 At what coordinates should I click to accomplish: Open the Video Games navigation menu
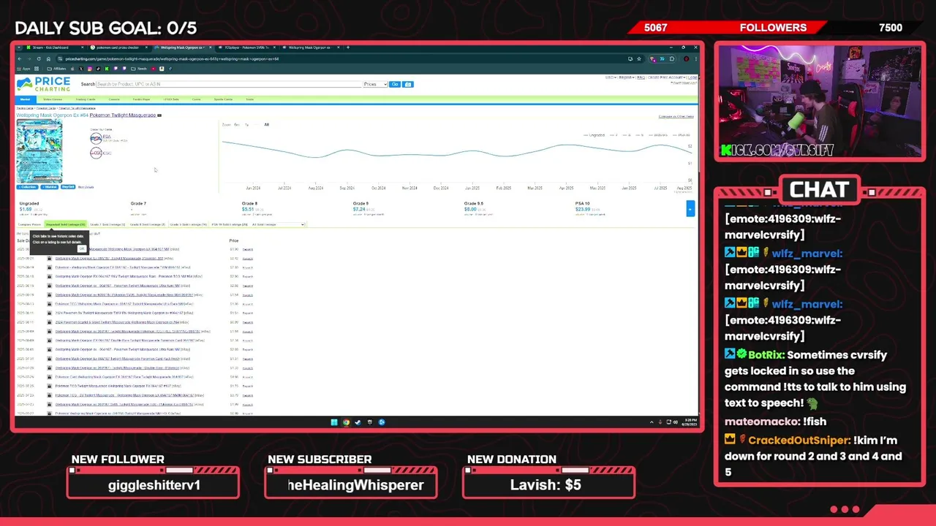[x=53, y=99]
